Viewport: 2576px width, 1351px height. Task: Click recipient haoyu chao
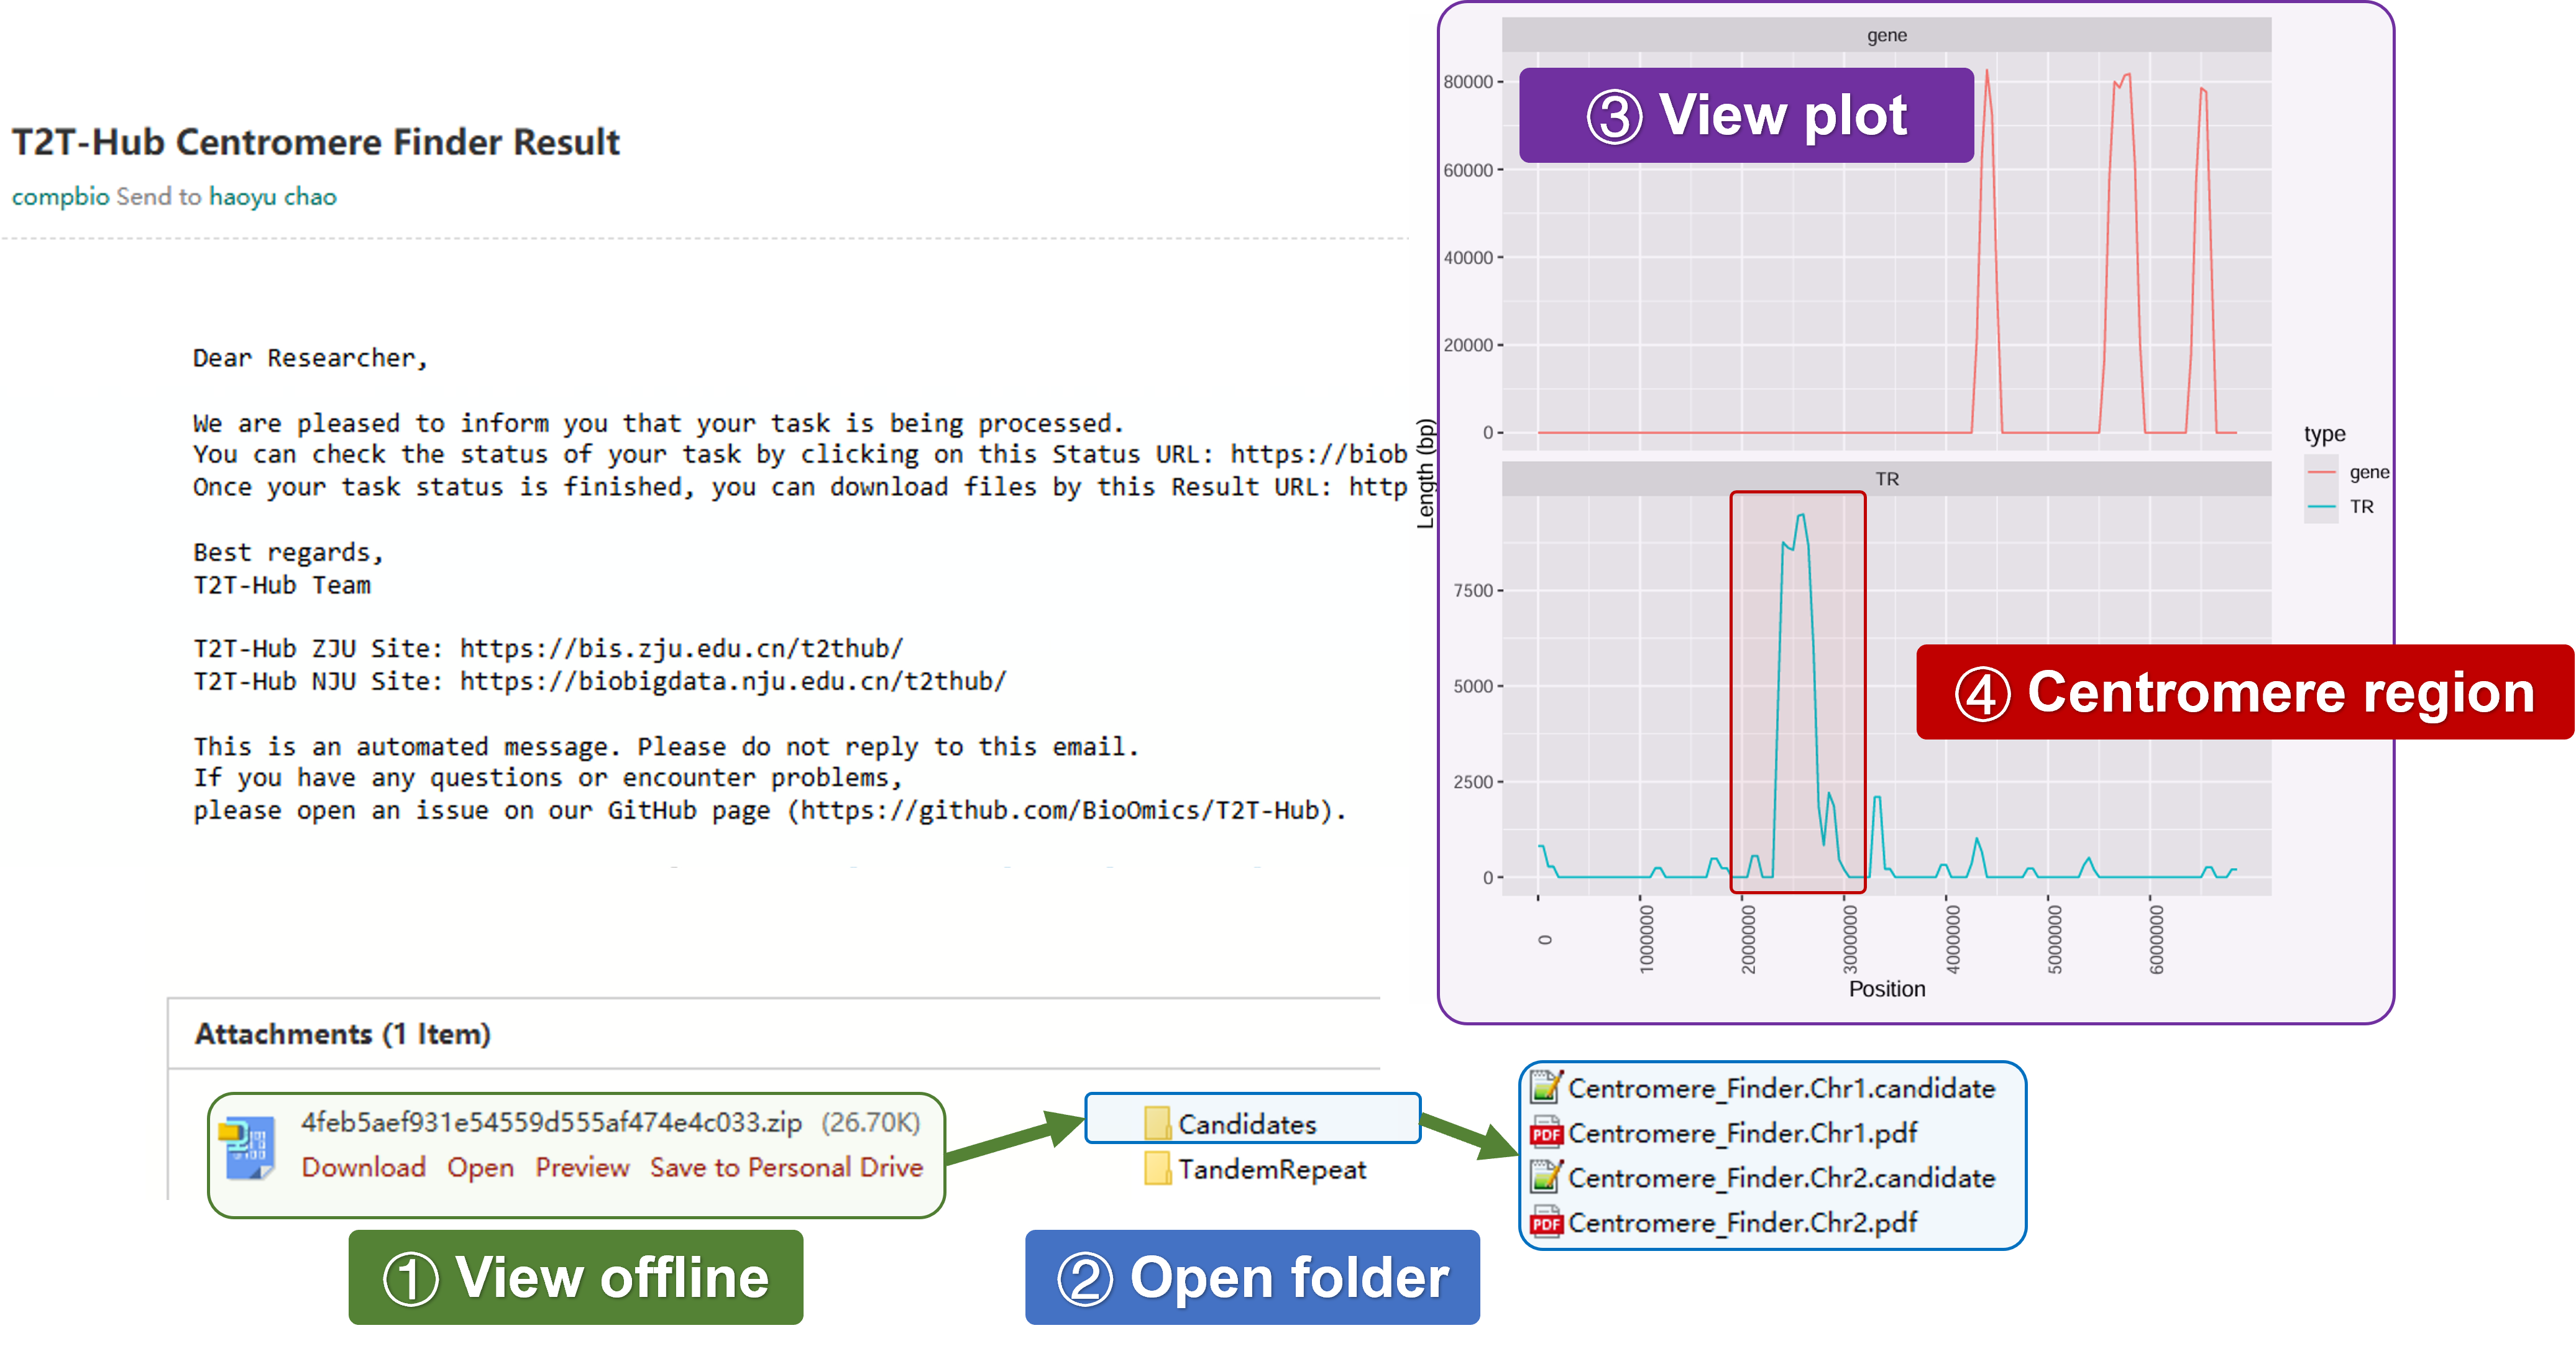click(x=272, y=196)
